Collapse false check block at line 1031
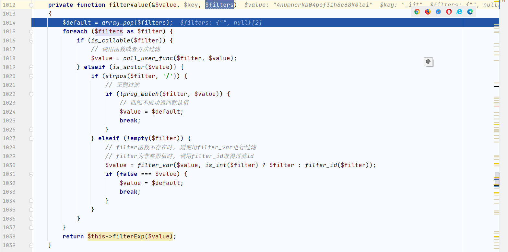508x252 pixels. tap(31, 174)
